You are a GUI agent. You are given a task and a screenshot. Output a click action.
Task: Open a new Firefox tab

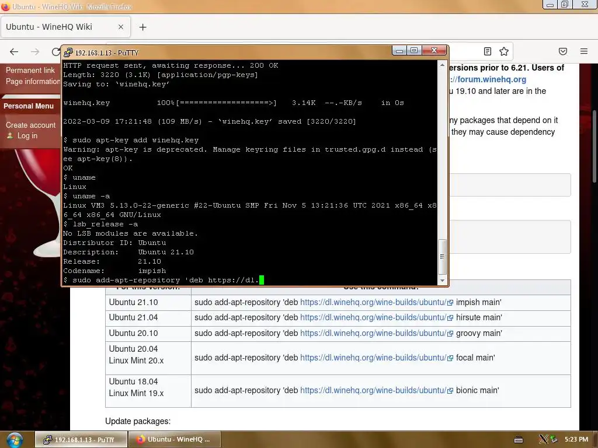(142, 27)
